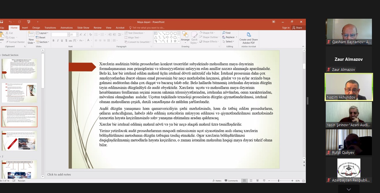Click the Save icon in quick access toolbar
The width and height of the screenshot is (380, 193).
pyautogui.click(x=1, y=22)
